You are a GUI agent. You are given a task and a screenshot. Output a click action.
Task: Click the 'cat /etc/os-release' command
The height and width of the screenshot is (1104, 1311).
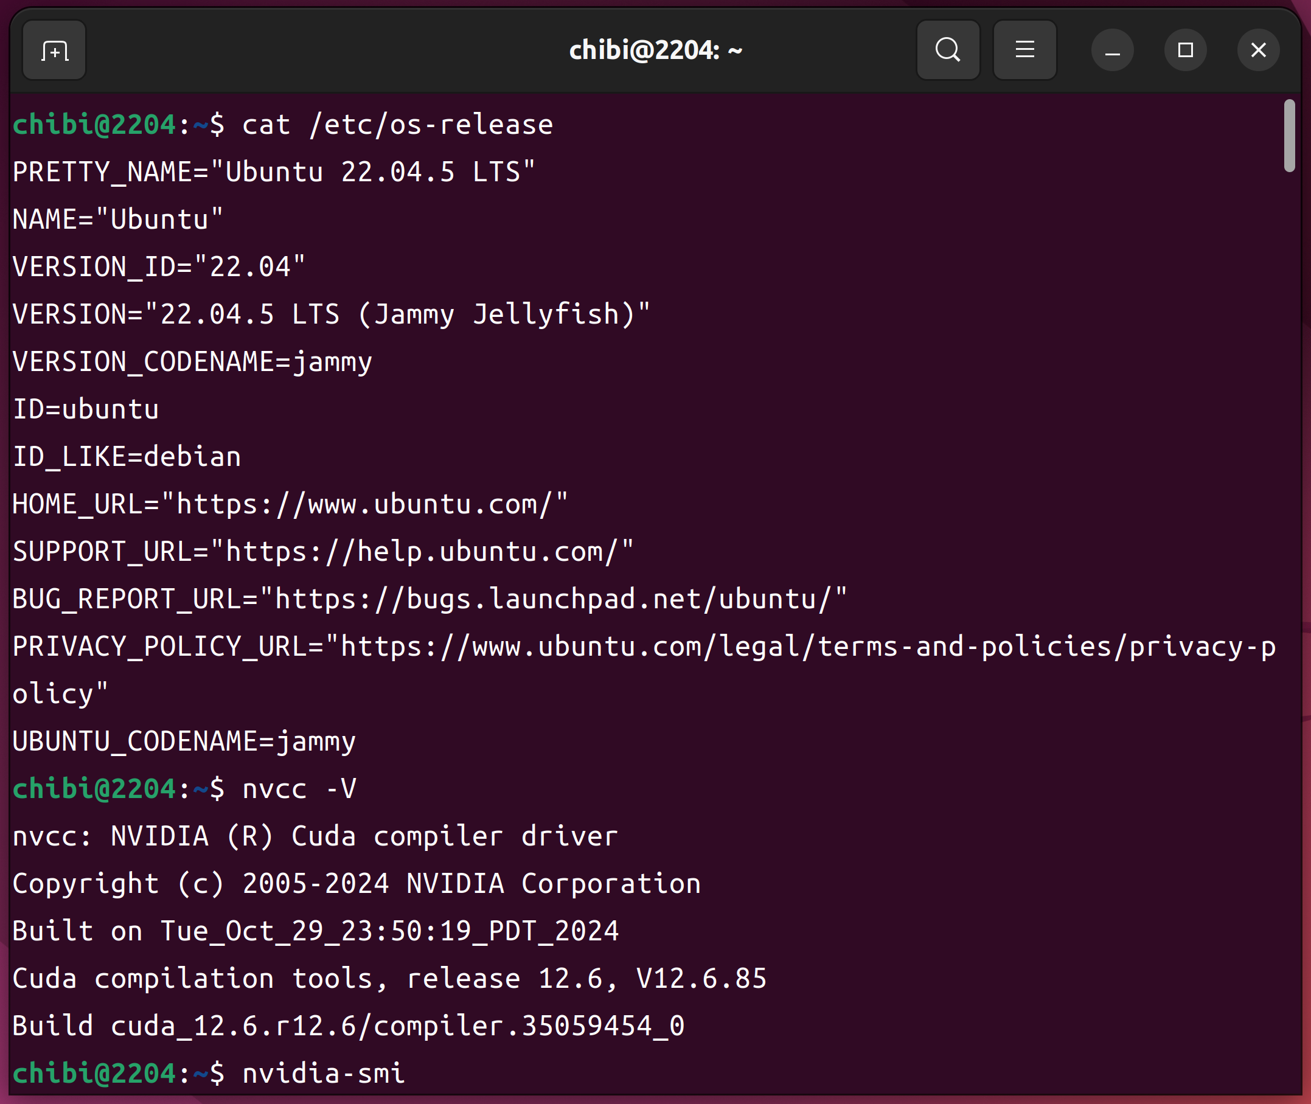(397, 125)
